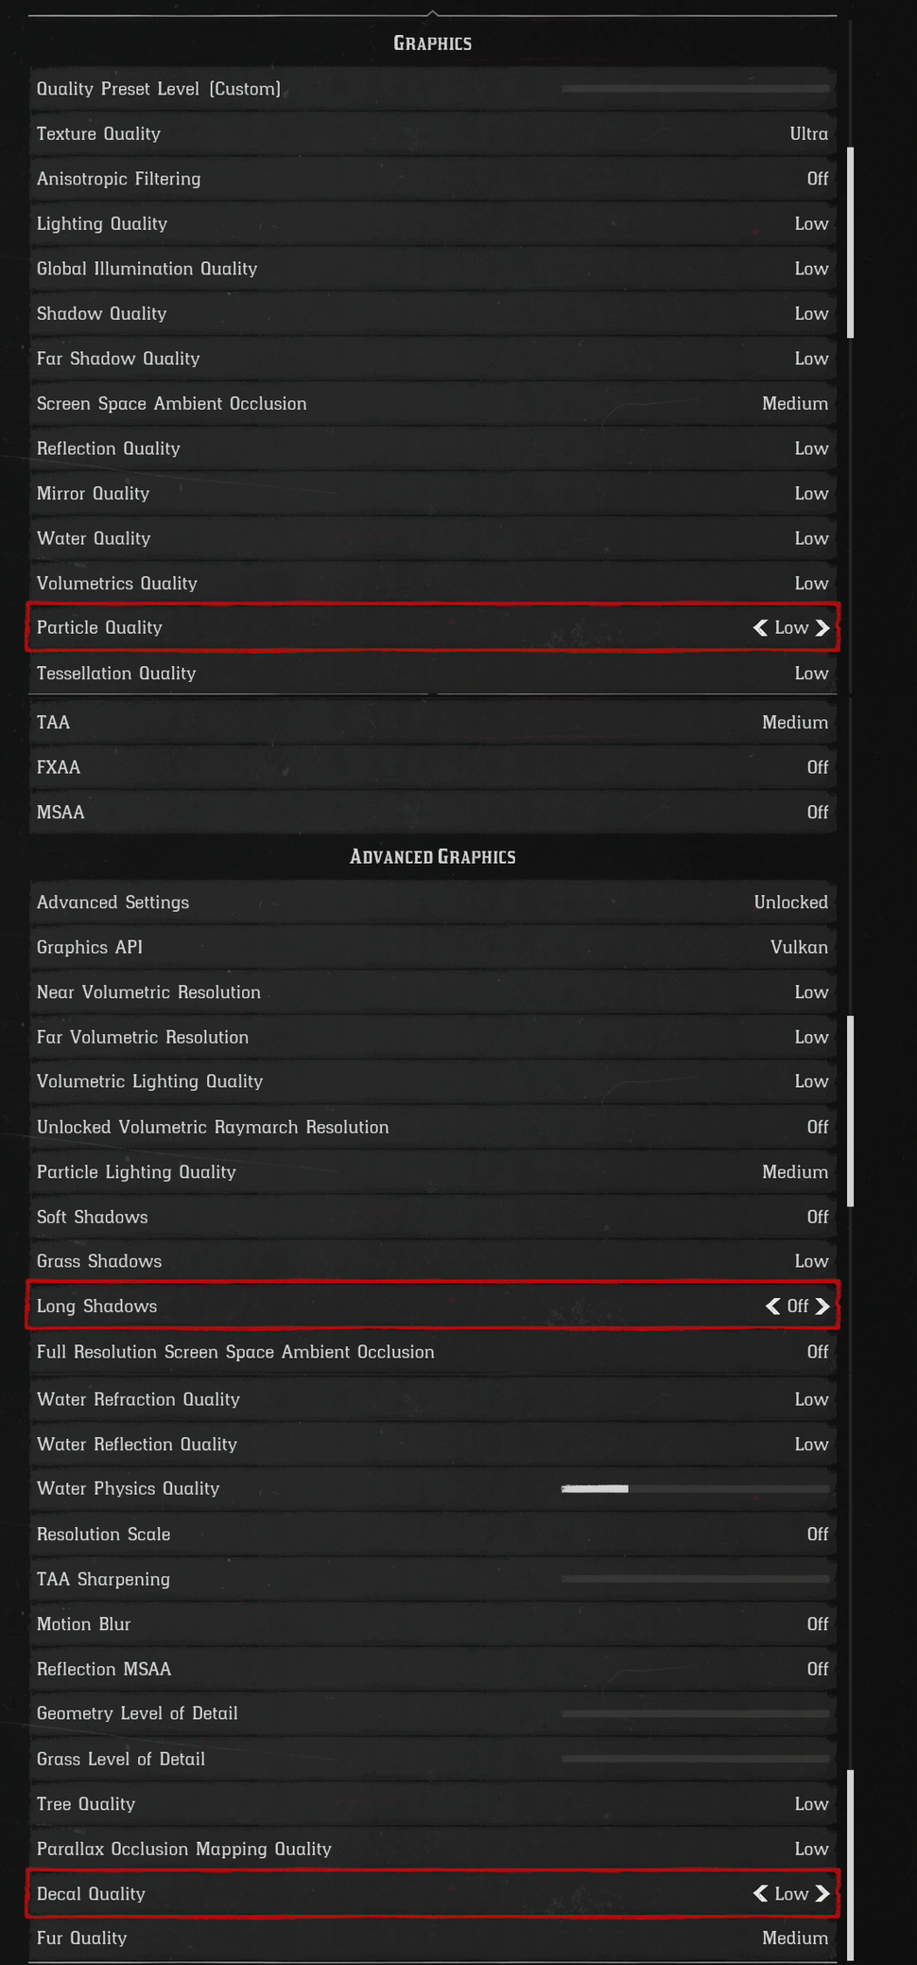
Task: Click left arrow on Decal Quality row
Action: (760, 1894)
